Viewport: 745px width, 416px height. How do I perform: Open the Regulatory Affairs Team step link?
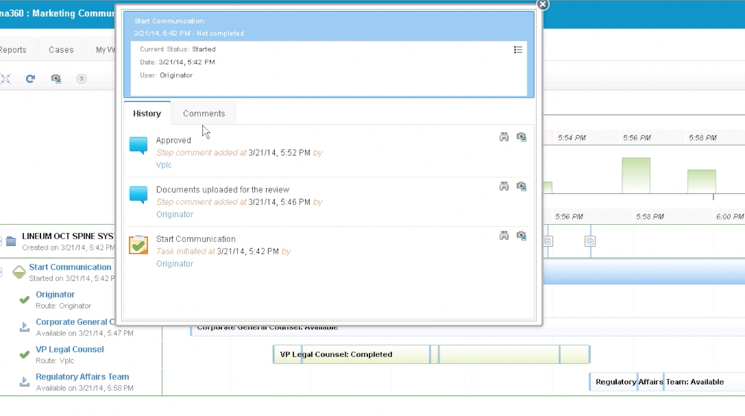point(82,376)
